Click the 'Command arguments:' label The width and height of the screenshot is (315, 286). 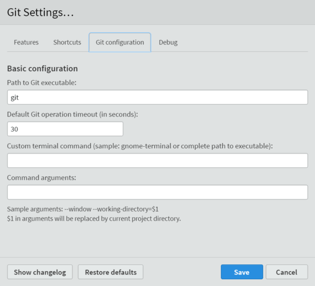coord(42,177)
